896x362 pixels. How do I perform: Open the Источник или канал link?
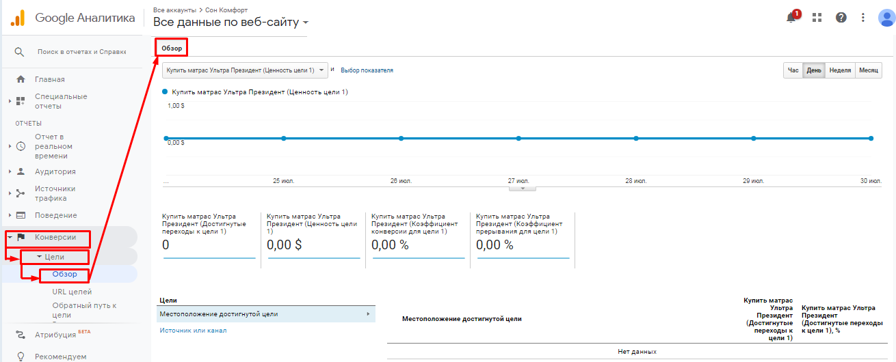[x=193, y=331]
